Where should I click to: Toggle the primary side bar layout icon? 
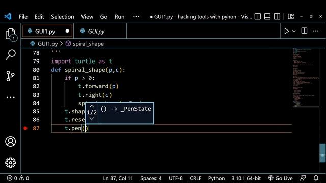pyautogui.click(x=258, y=17)
